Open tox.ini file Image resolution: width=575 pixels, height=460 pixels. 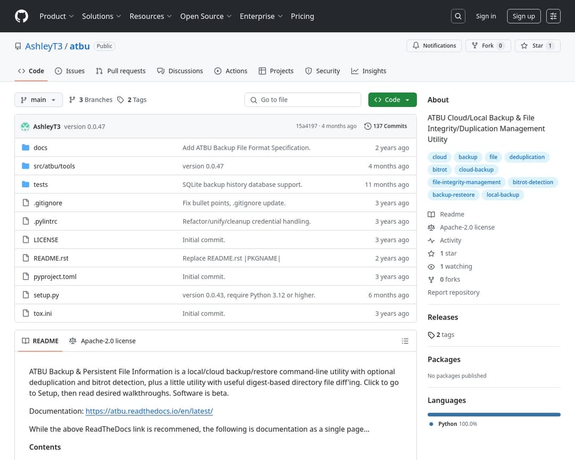point(43,313)
